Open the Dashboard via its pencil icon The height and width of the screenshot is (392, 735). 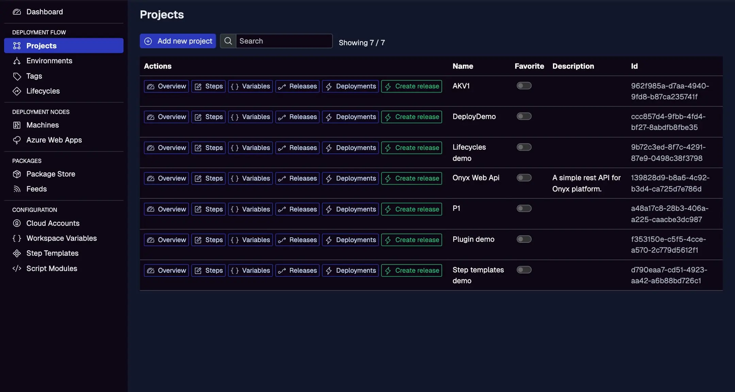17,12
